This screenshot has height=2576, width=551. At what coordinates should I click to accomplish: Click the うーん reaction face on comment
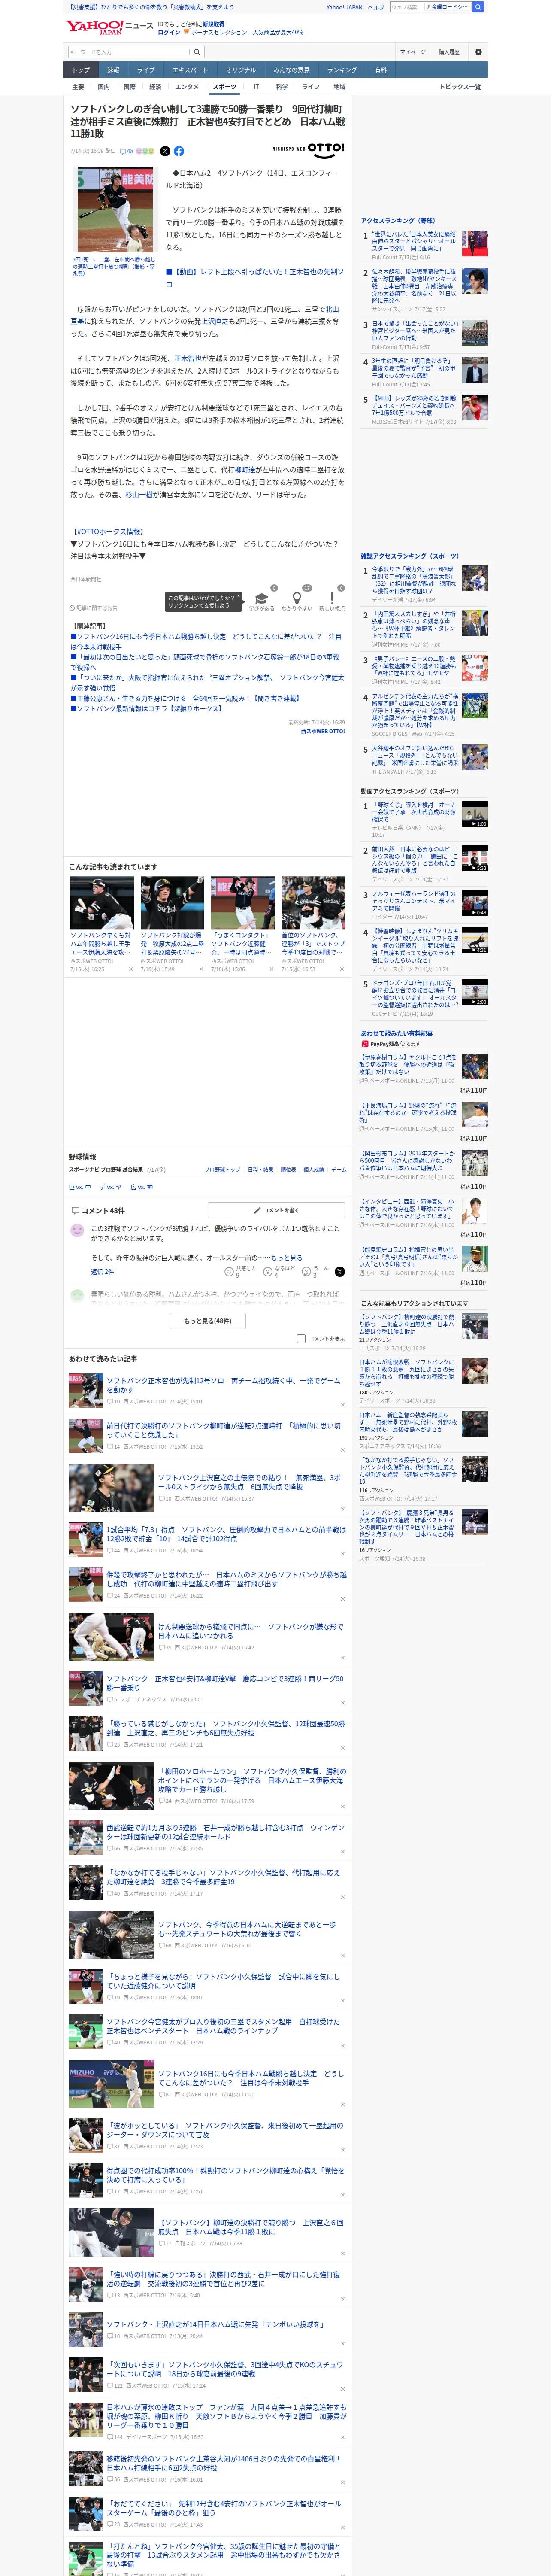pos(307,1272)
